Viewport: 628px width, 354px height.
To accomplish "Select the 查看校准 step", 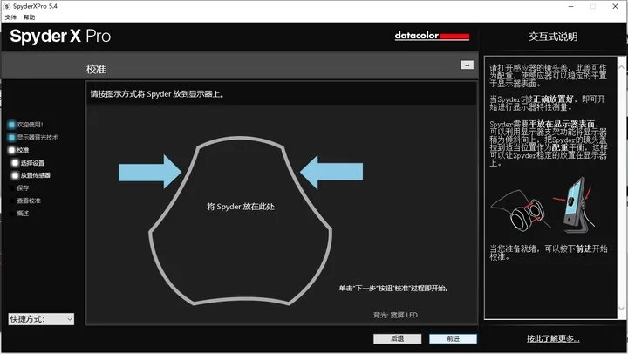I will pyautogui.click(x=29, y=201).
